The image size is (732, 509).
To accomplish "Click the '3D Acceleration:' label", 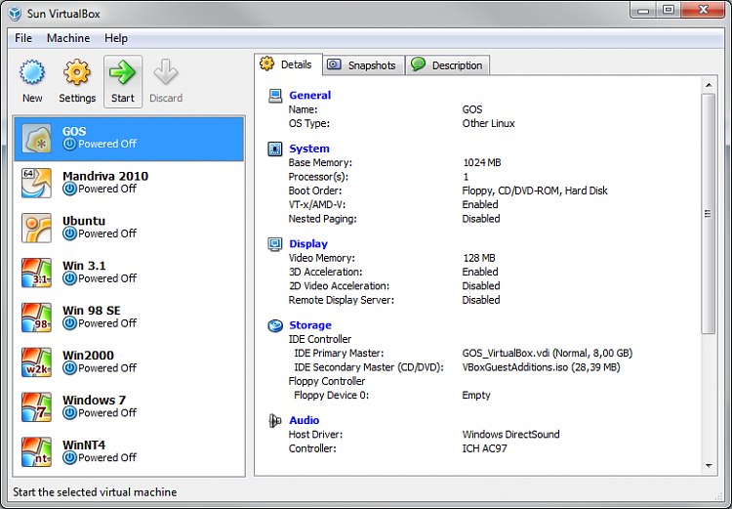I will pyautogui.click(x=325, y=272).
